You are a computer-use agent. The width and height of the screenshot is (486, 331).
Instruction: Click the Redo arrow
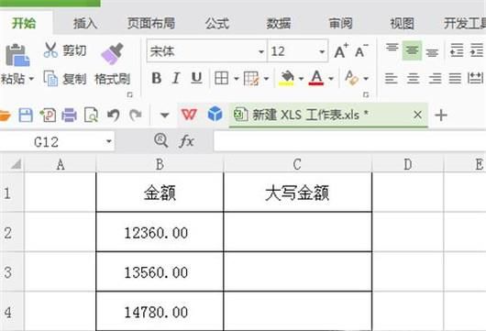136,115
